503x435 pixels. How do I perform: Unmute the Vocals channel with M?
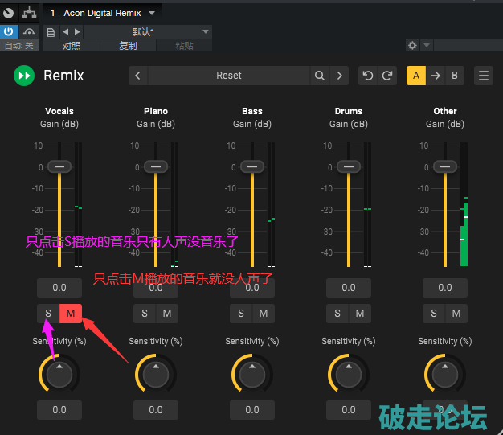[71, 314]
